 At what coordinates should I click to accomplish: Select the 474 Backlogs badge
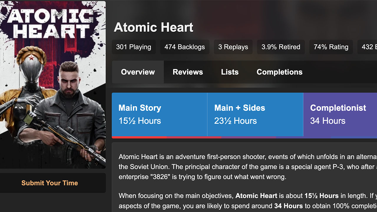pos(185,47)
